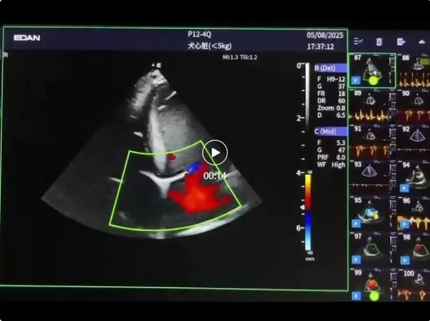Open thumbnail number 92
The width and height of the screenshot is (430, 321).
coord(414,141)
